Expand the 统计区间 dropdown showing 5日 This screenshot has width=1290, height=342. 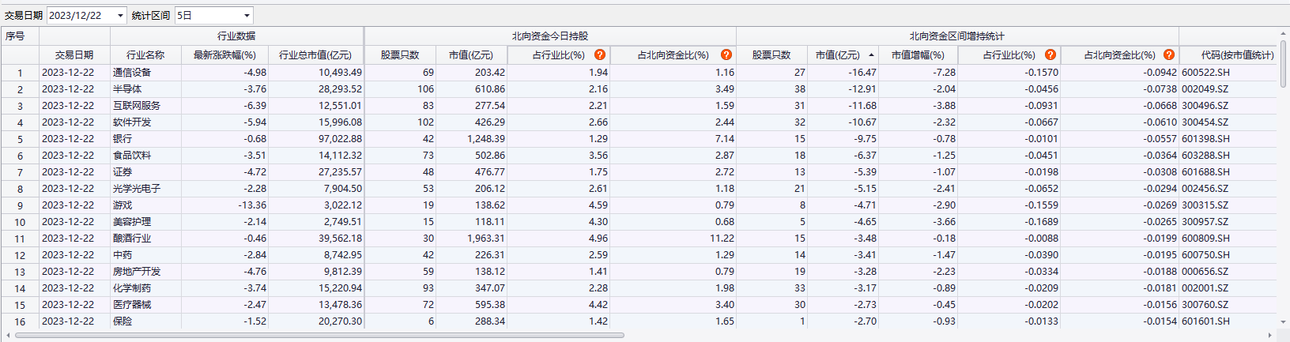[247, 16]
